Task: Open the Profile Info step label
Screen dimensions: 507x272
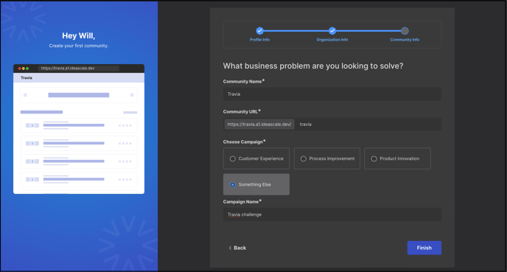Action: 259,40
